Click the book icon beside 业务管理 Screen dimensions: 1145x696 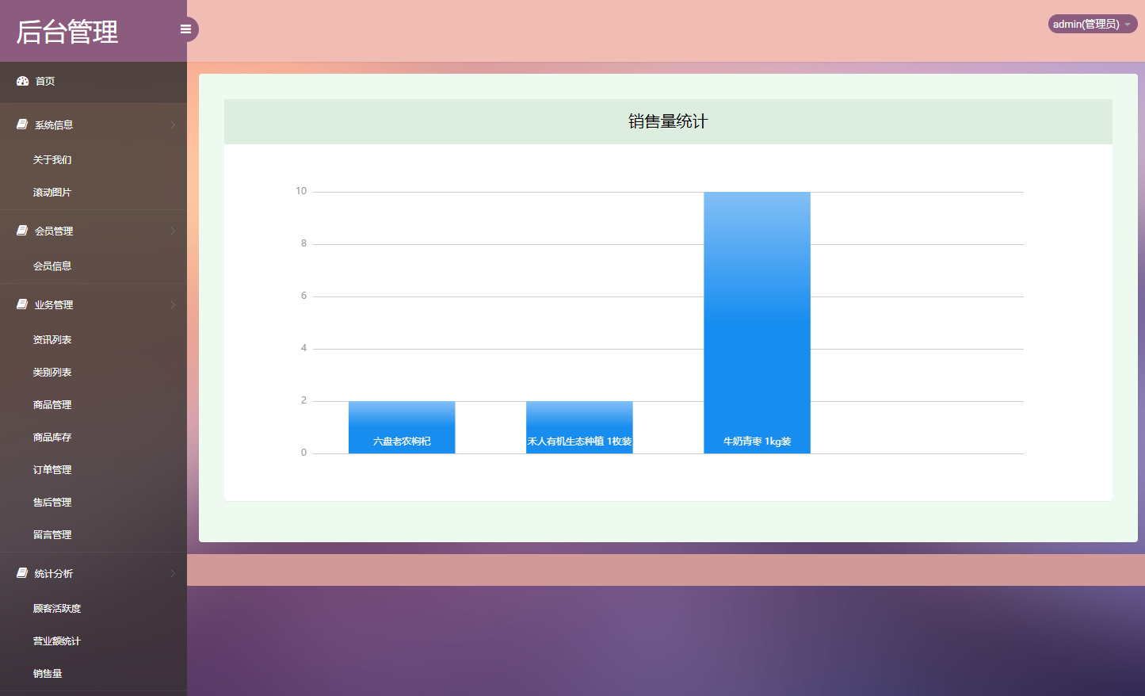(22, 304)
